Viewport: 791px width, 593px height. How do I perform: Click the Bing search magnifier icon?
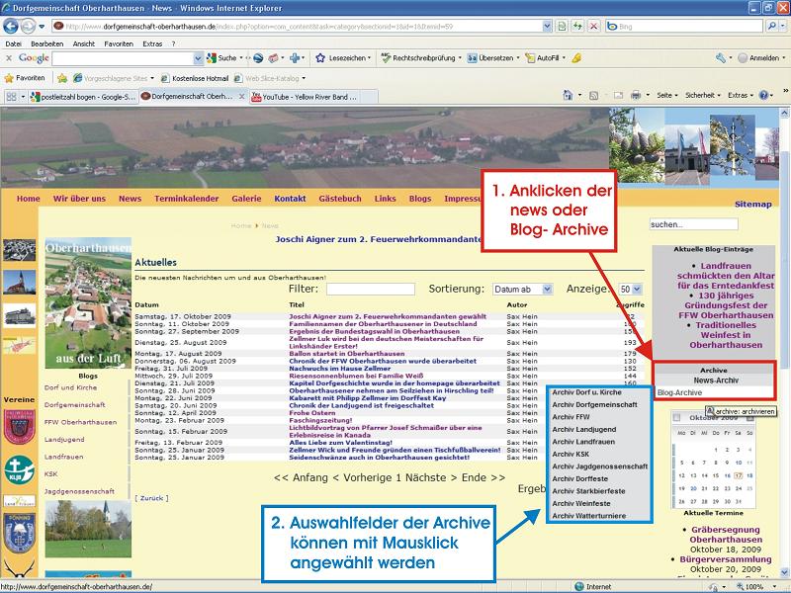pyautogui.click(x=771, y=27)
